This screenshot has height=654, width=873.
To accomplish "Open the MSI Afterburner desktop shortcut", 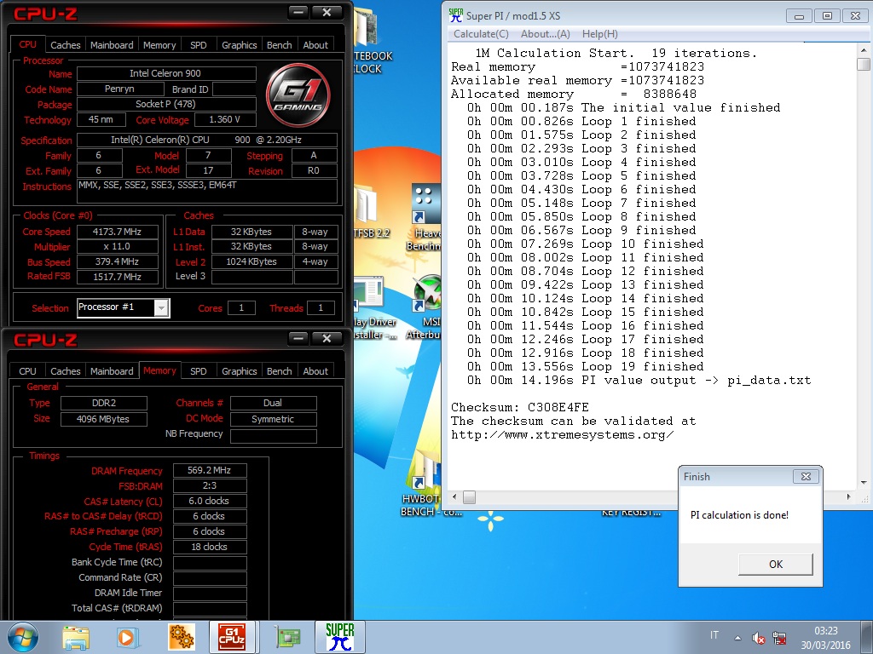I will [x=426, y=308].
